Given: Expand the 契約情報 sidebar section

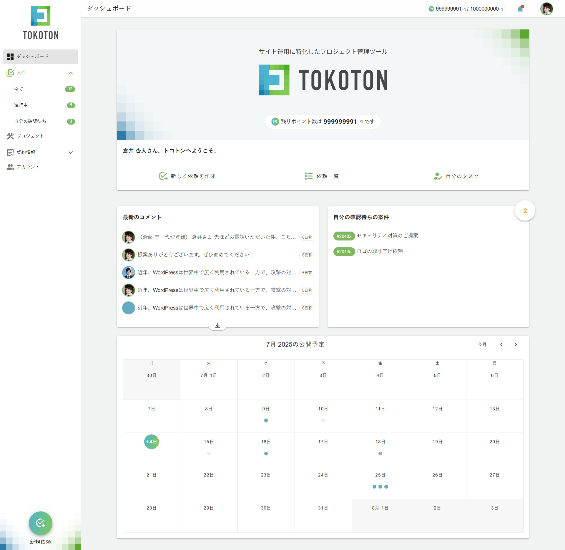Looking at the screenshot, I should [x=40, y=152].
